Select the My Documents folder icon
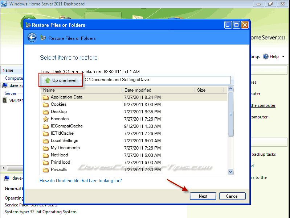This screenshot has width=290, height=218. (x=45, y=148)
